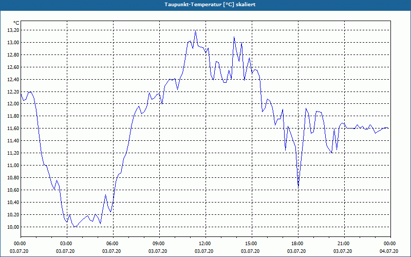Select the 12,40 y-axis value
The width and height of the screenshot is (411, 257).
13,80
